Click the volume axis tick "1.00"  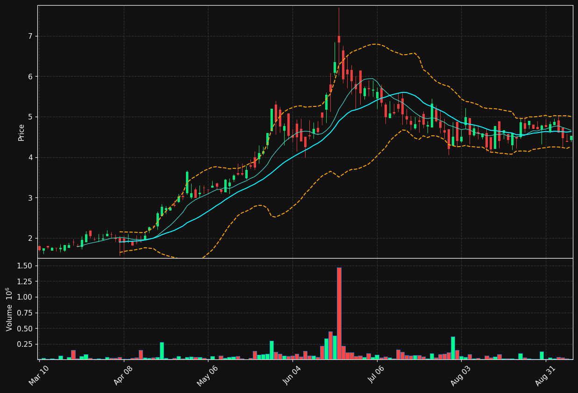(x=25, y=297)
